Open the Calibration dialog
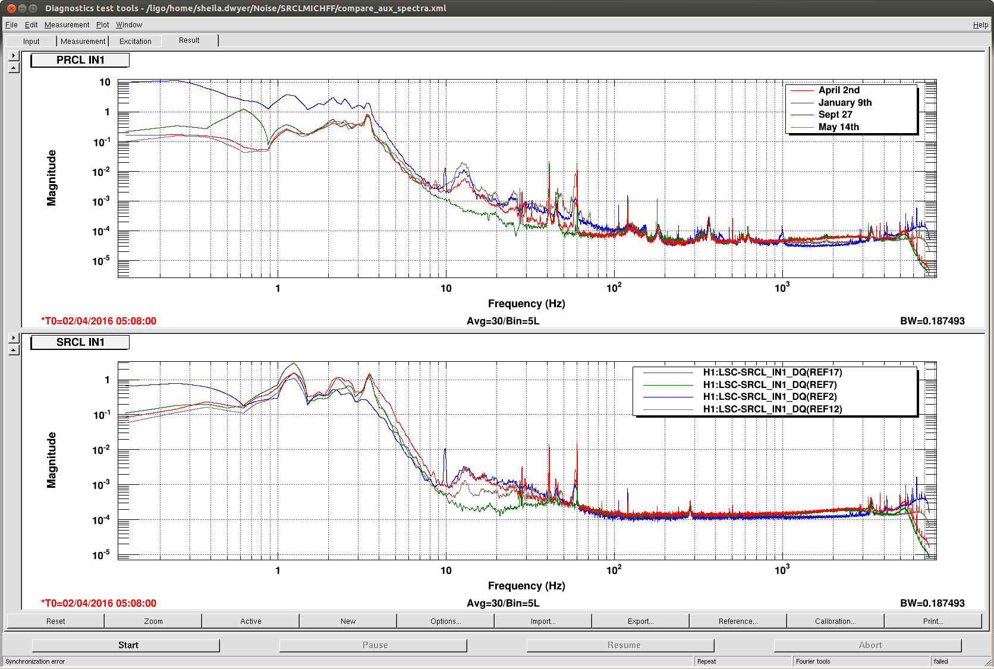 pos(835,621)
